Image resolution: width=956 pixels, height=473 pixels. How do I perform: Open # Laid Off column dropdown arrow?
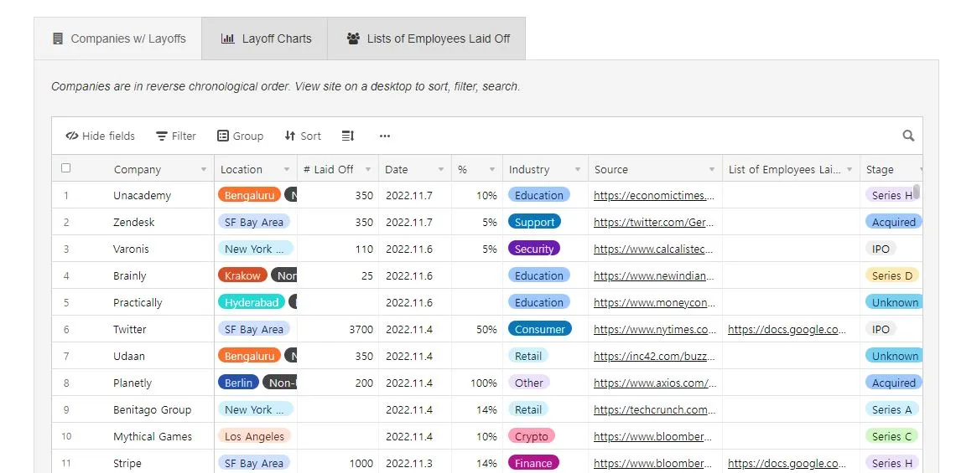coord(368,169)
